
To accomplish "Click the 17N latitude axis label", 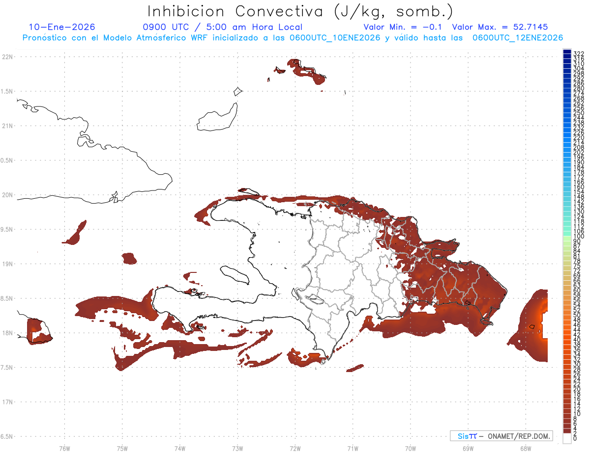I will pos(7,402).
